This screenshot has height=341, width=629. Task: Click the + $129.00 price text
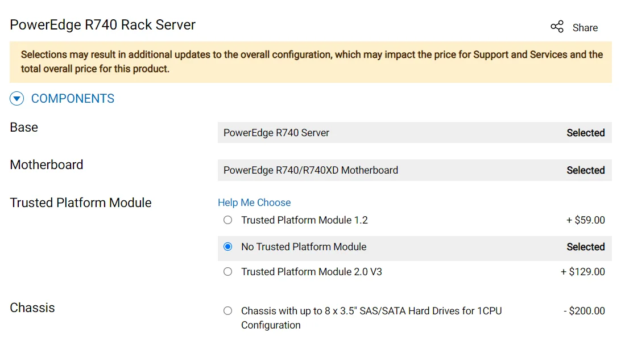(x=582, y=272)
